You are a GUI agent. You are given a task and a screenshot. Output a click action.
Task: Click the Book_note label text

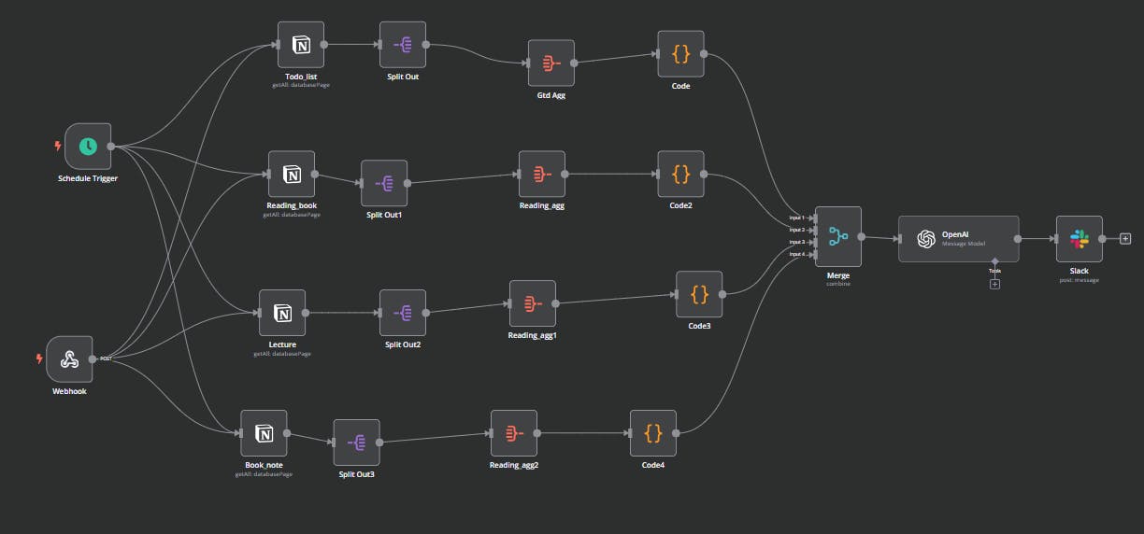click(x=264, y=465)
